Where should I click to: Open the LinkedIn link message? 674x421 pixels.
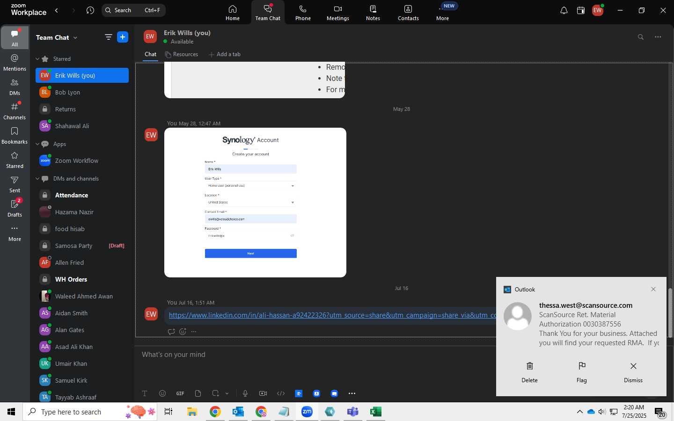(332, 315)
